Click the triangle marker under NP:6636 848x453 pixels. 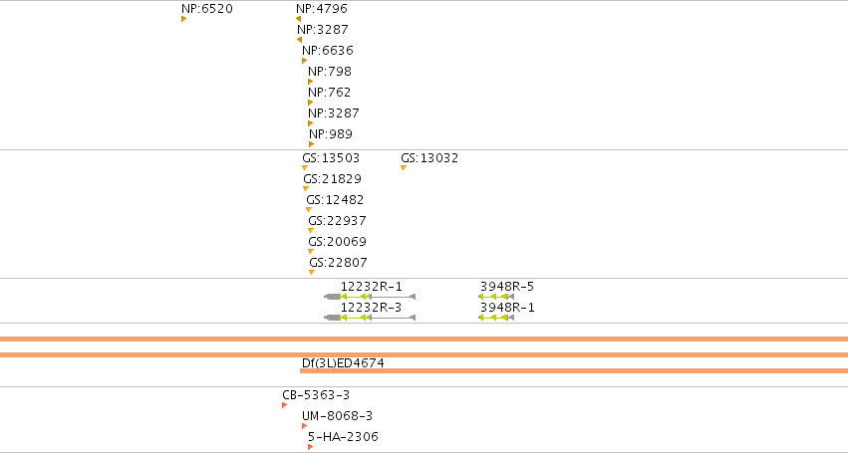coord(305,61)
